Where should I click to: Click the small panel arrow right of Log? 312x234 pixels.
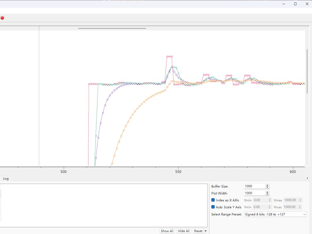click(x=307, y=179)
